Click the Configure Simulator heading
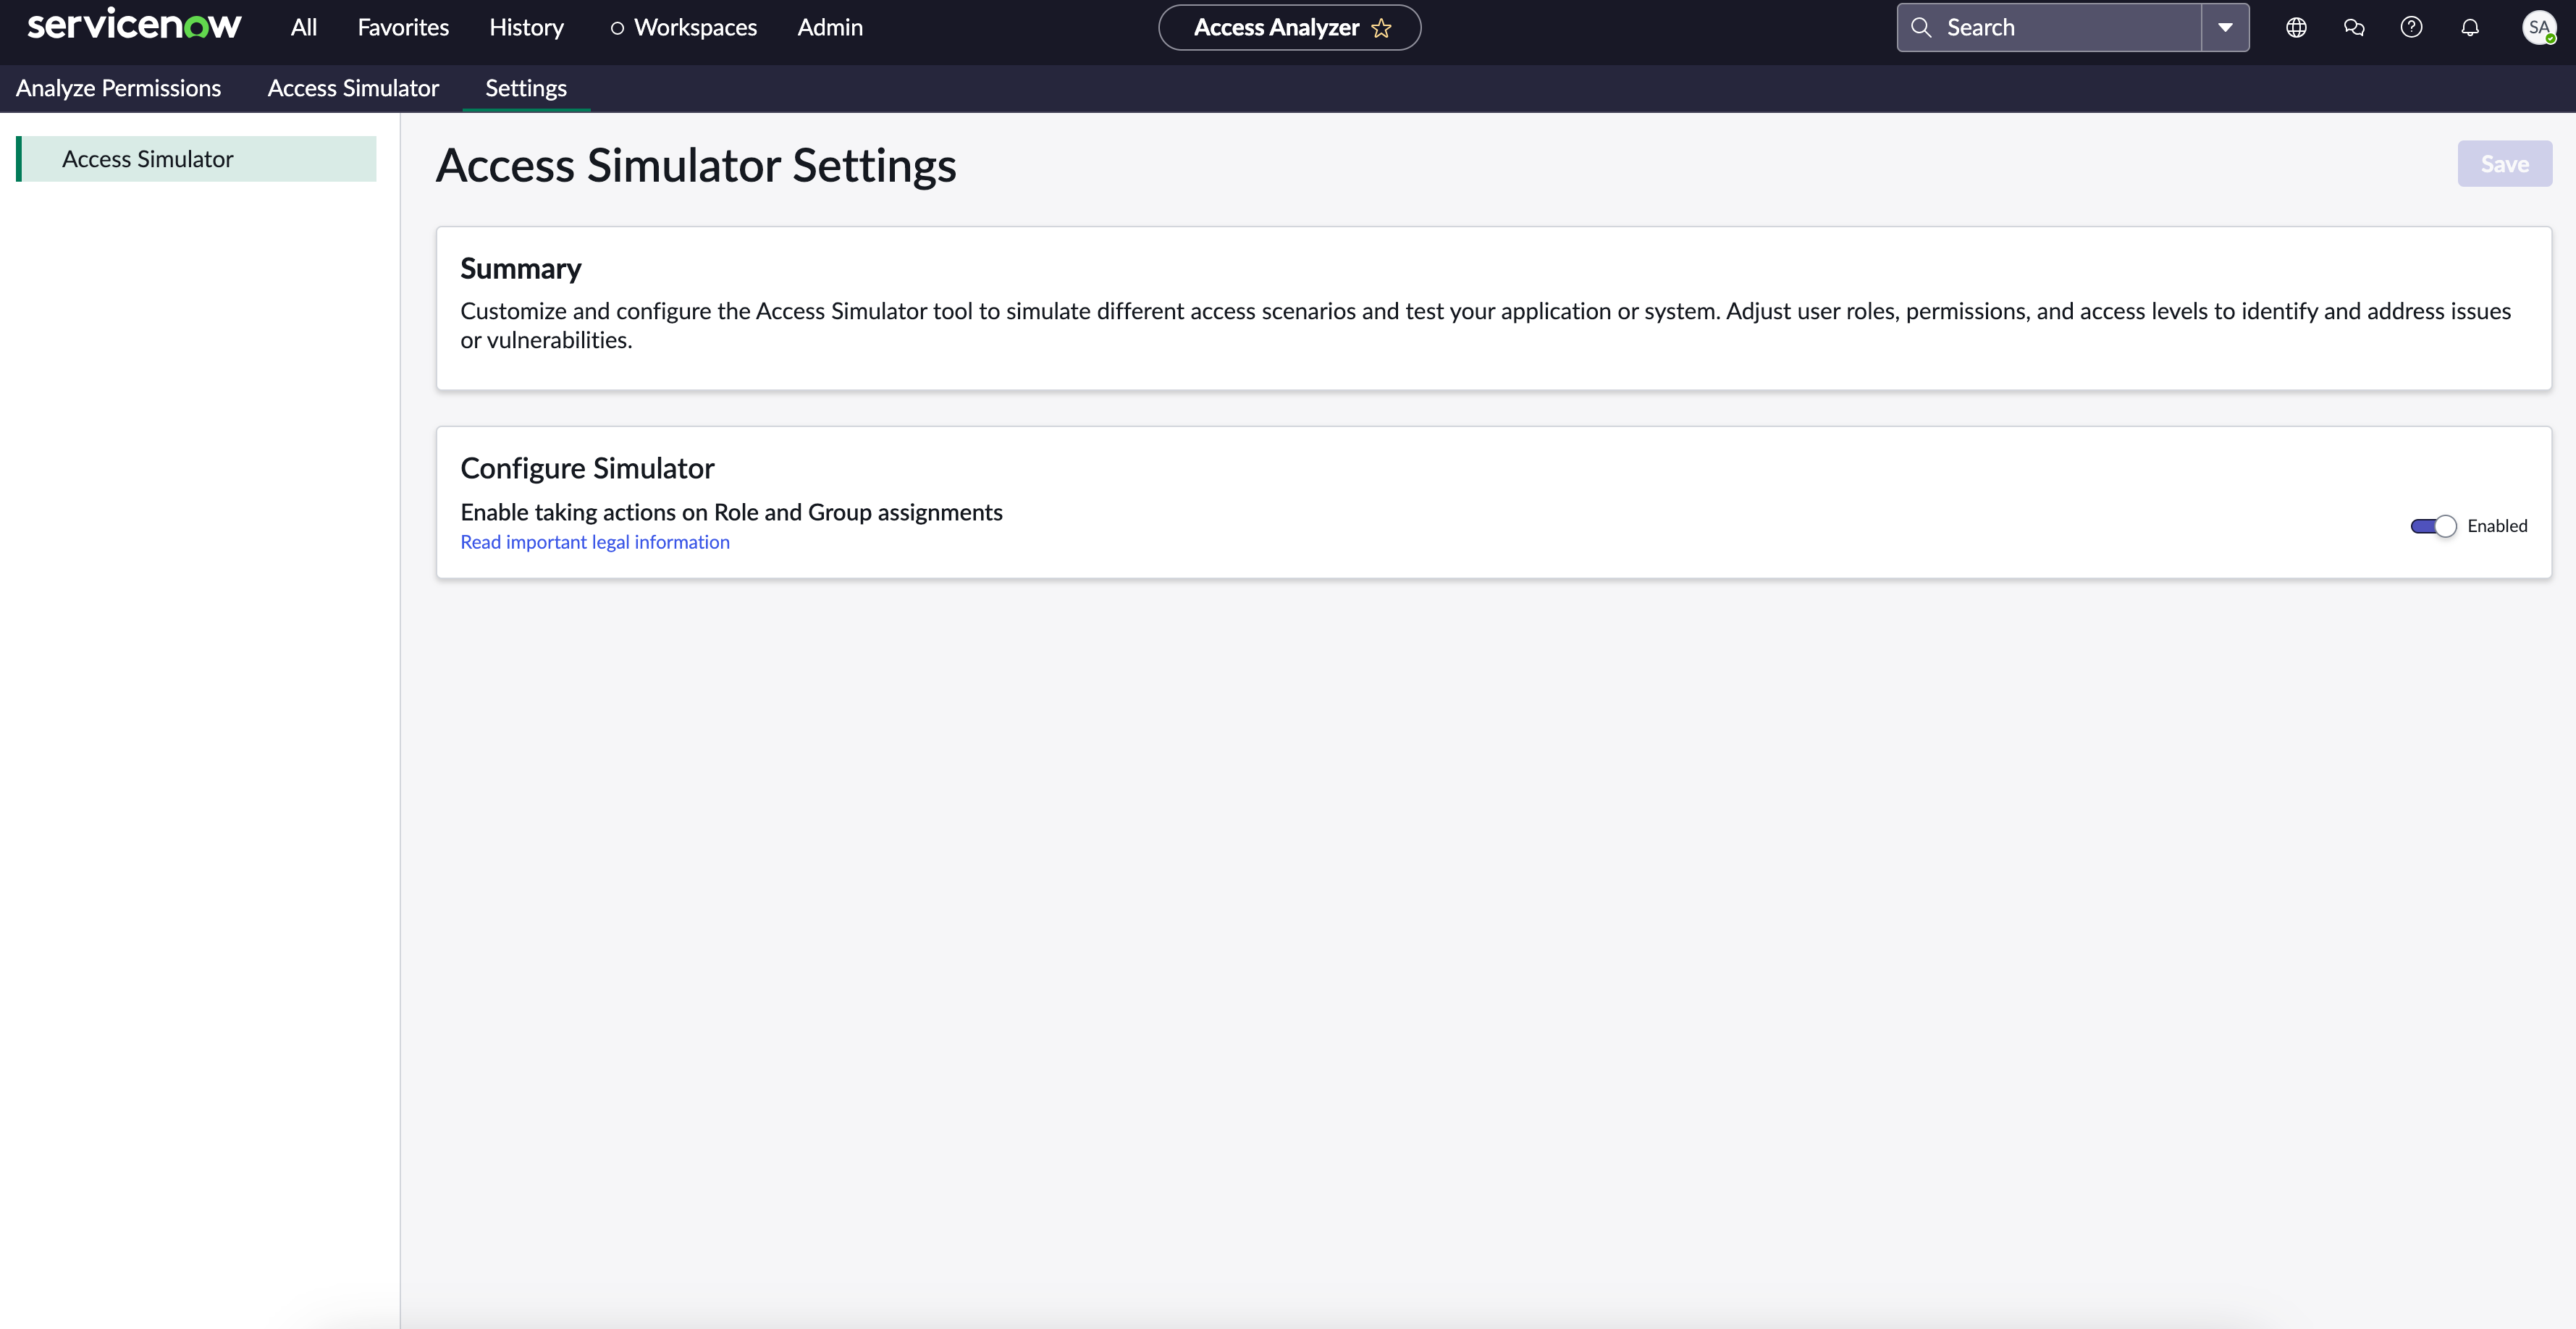Screen dimensions: 2576x1329 coord(587,468)
